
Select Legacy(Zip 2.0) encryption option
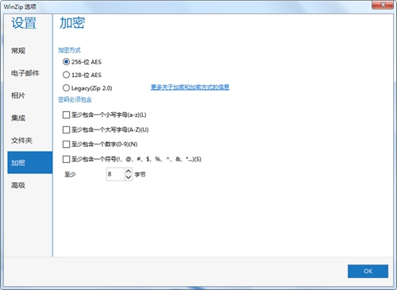(66, 88)
